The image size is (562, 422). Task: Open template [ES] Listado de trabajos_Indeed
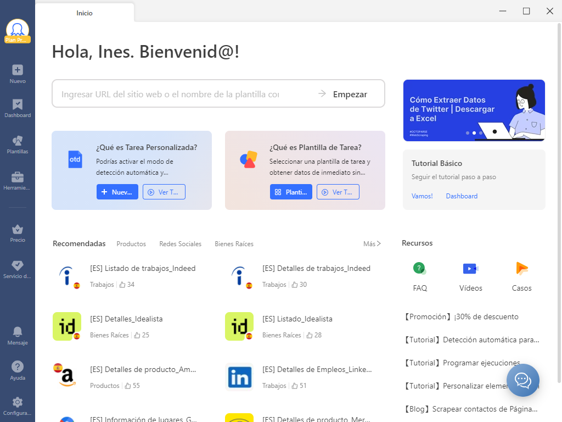[143, 268]
